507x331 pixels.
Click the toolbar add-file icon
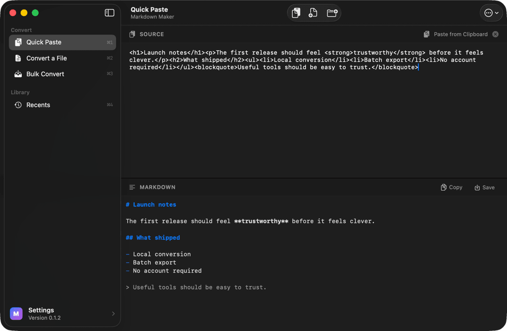(312, 13)
